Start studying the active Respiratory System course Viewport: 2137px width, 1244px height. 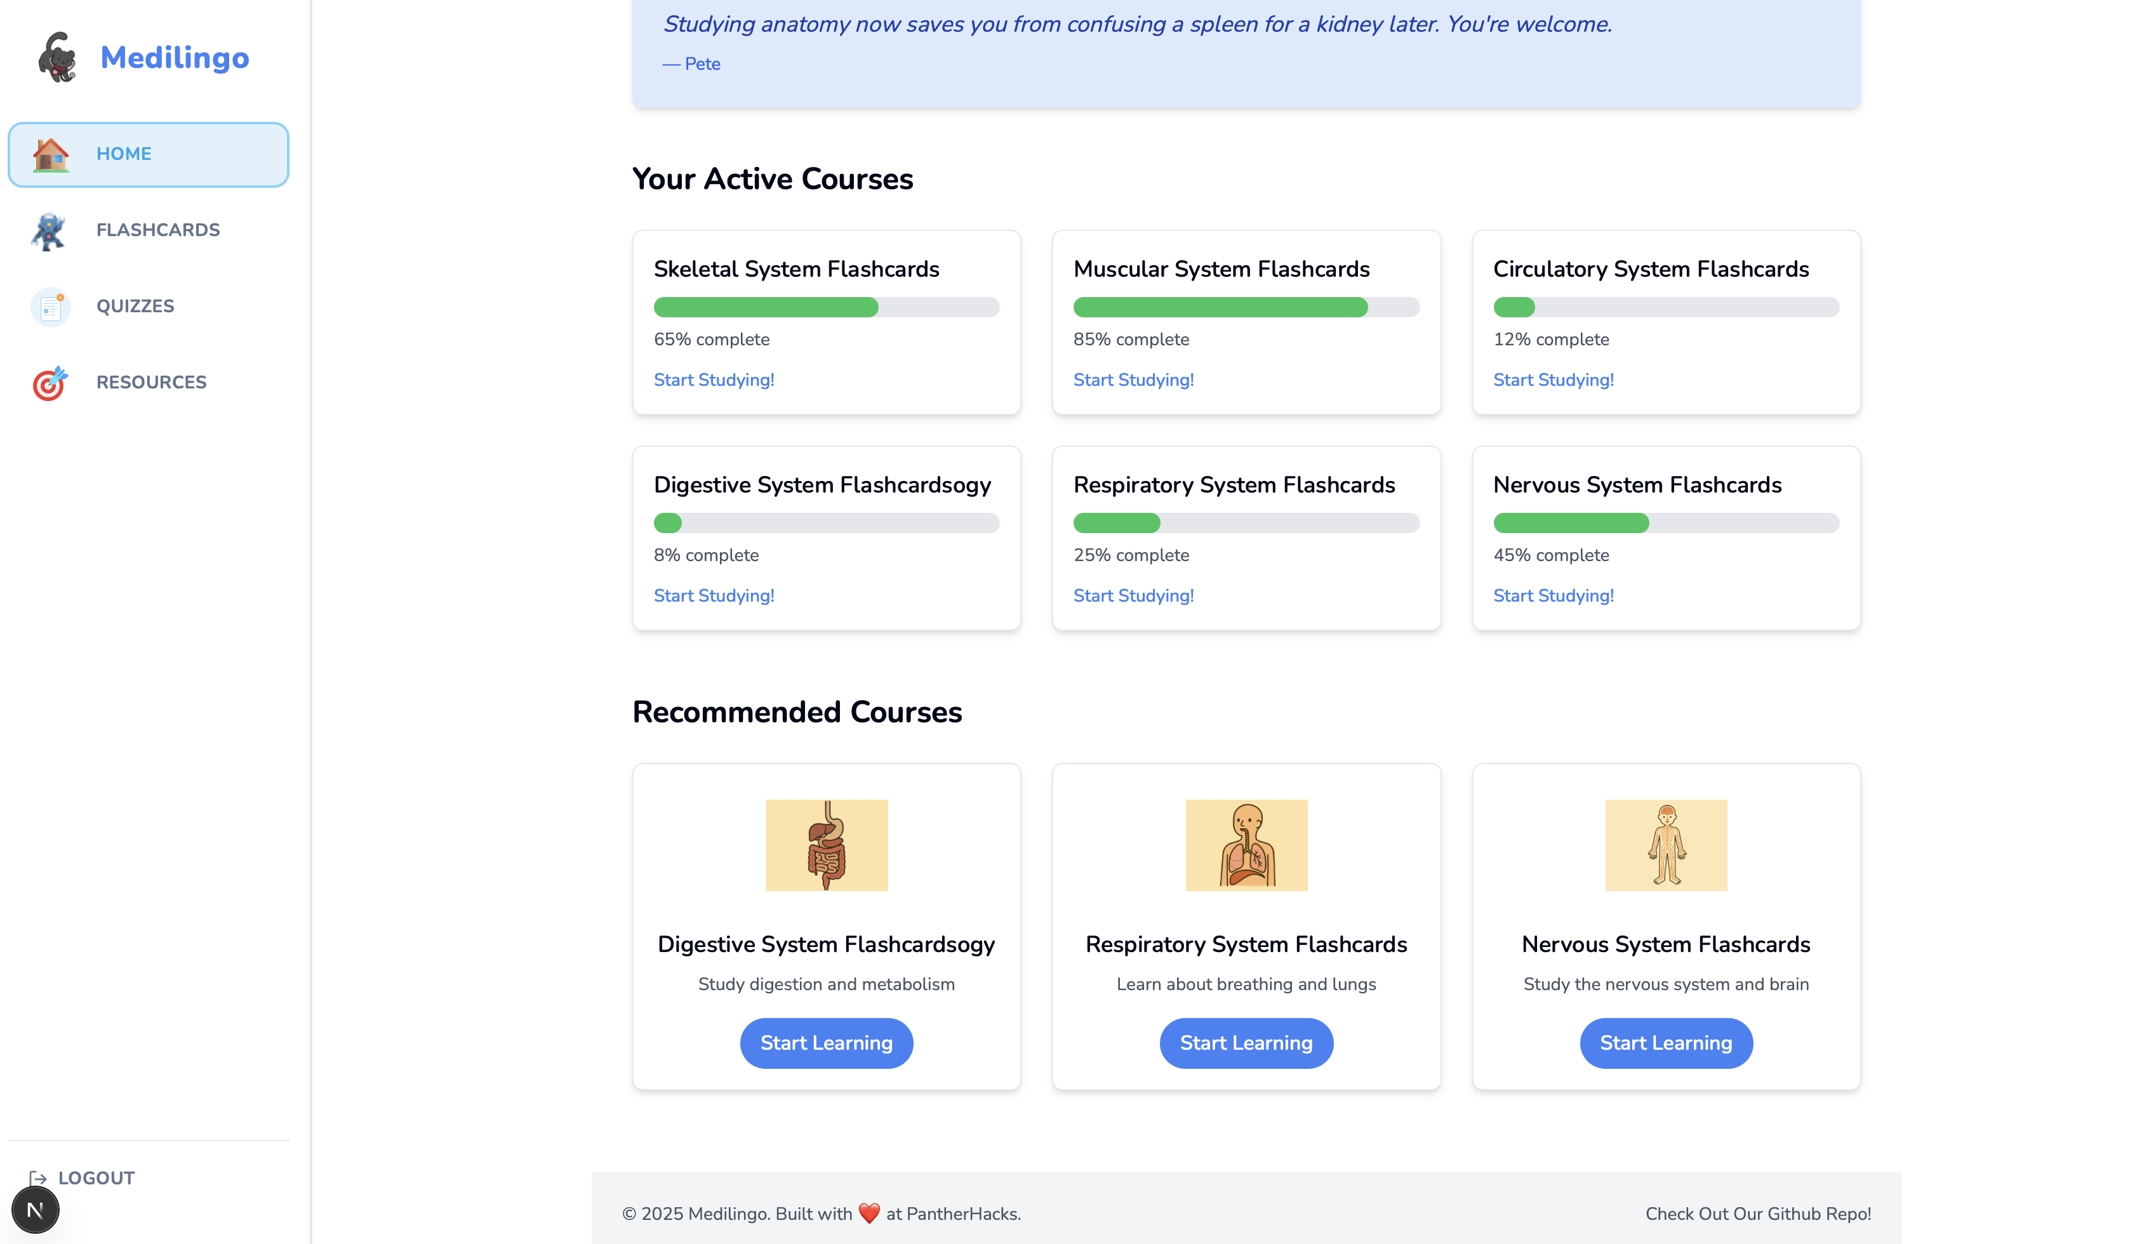(1133, 595)
